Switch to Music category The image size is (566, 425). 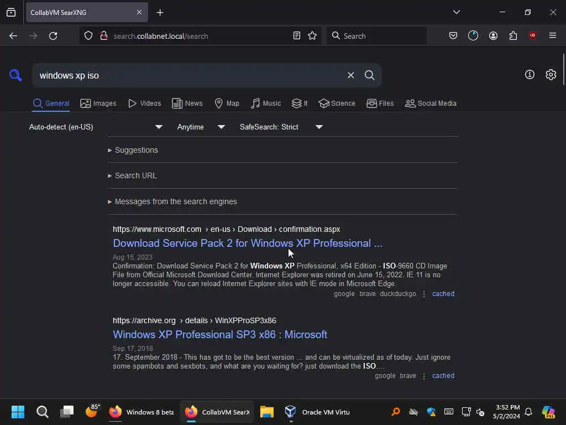click(266, 103)
